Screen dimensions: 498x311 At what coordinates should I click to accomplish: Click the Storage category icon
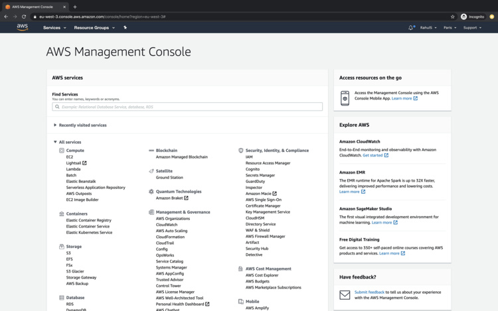[62, 247]
